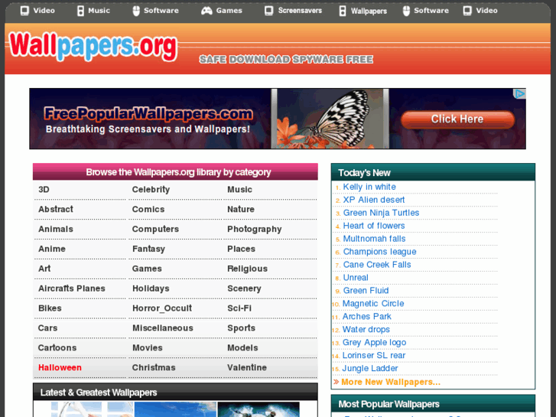Open the Valentine category
This screenshot has height=417, width=556.
click(247, 368)
